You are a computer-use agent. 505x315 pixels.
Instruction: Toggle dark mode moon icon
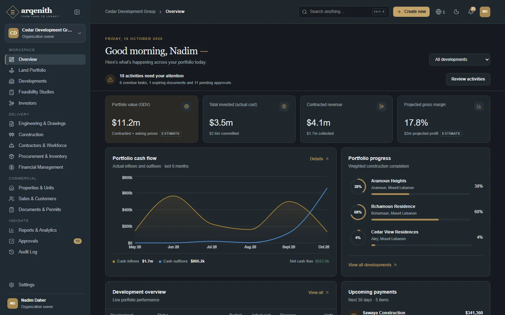pyautogui.click(x=456, y=12)
